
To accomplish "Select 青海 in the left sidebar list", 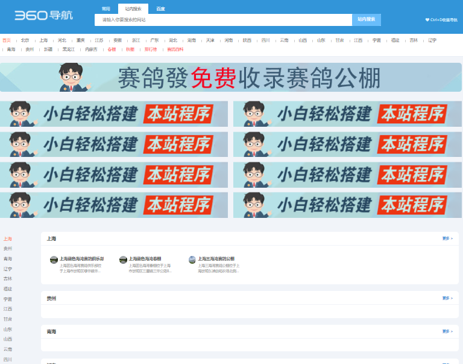I will point(8,259).
